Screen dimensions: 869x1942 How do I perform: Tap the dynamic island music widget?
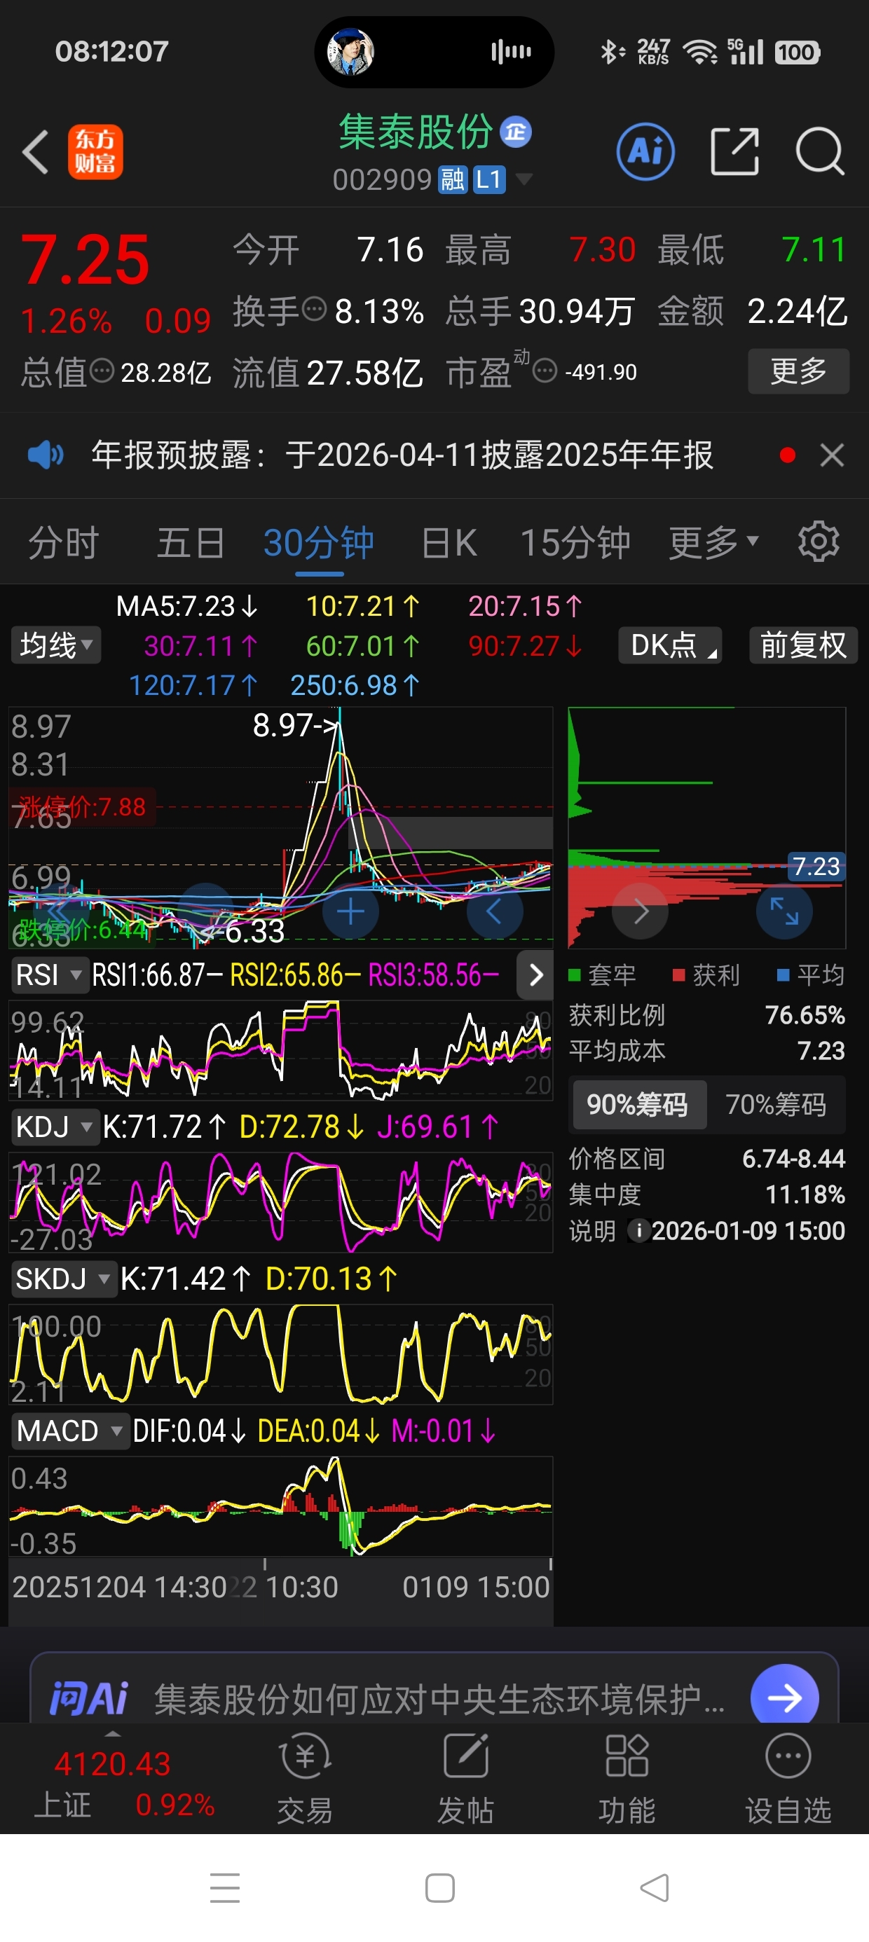pos(434,51)
